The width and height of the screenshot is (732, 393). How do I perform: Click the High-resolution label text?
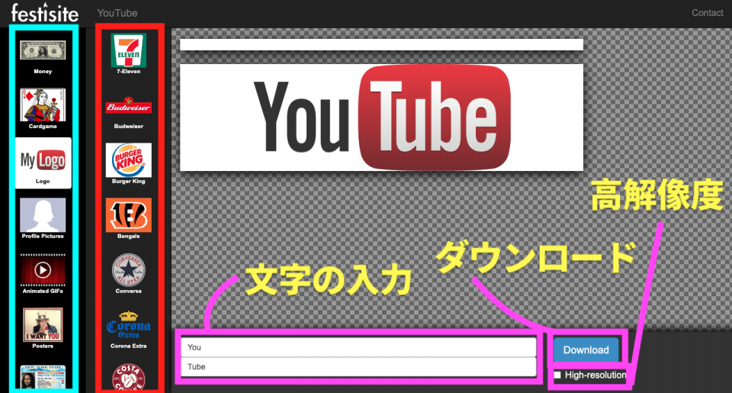(596, 375)
